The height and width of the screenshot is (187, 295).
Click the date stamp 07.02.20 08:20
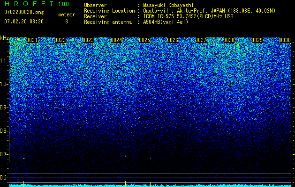pos(24,22)
